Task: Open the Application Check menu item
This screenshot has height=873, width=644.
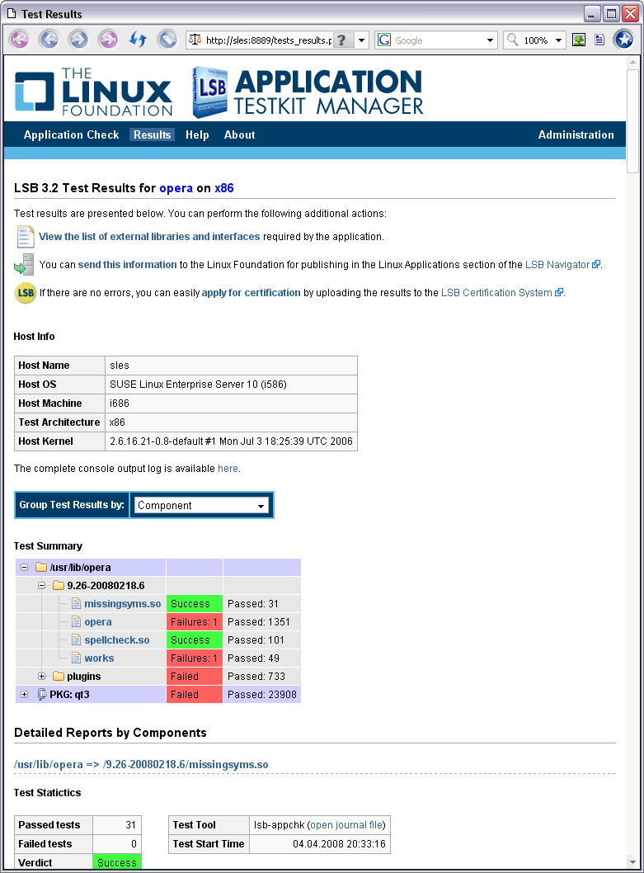Action: [x=71, y=134]
